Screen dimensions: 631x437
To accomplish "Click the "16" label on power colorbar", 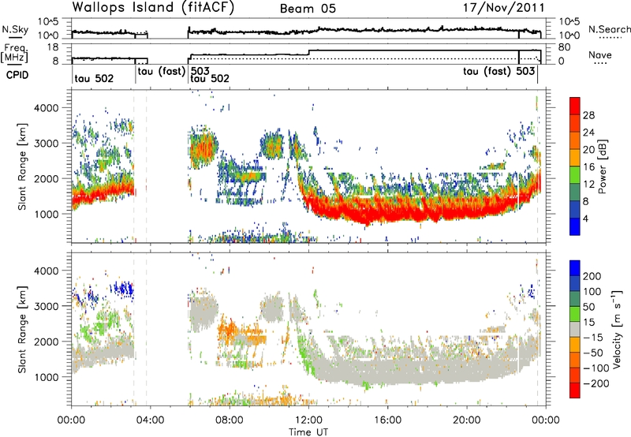I will (x=588, y=167).
